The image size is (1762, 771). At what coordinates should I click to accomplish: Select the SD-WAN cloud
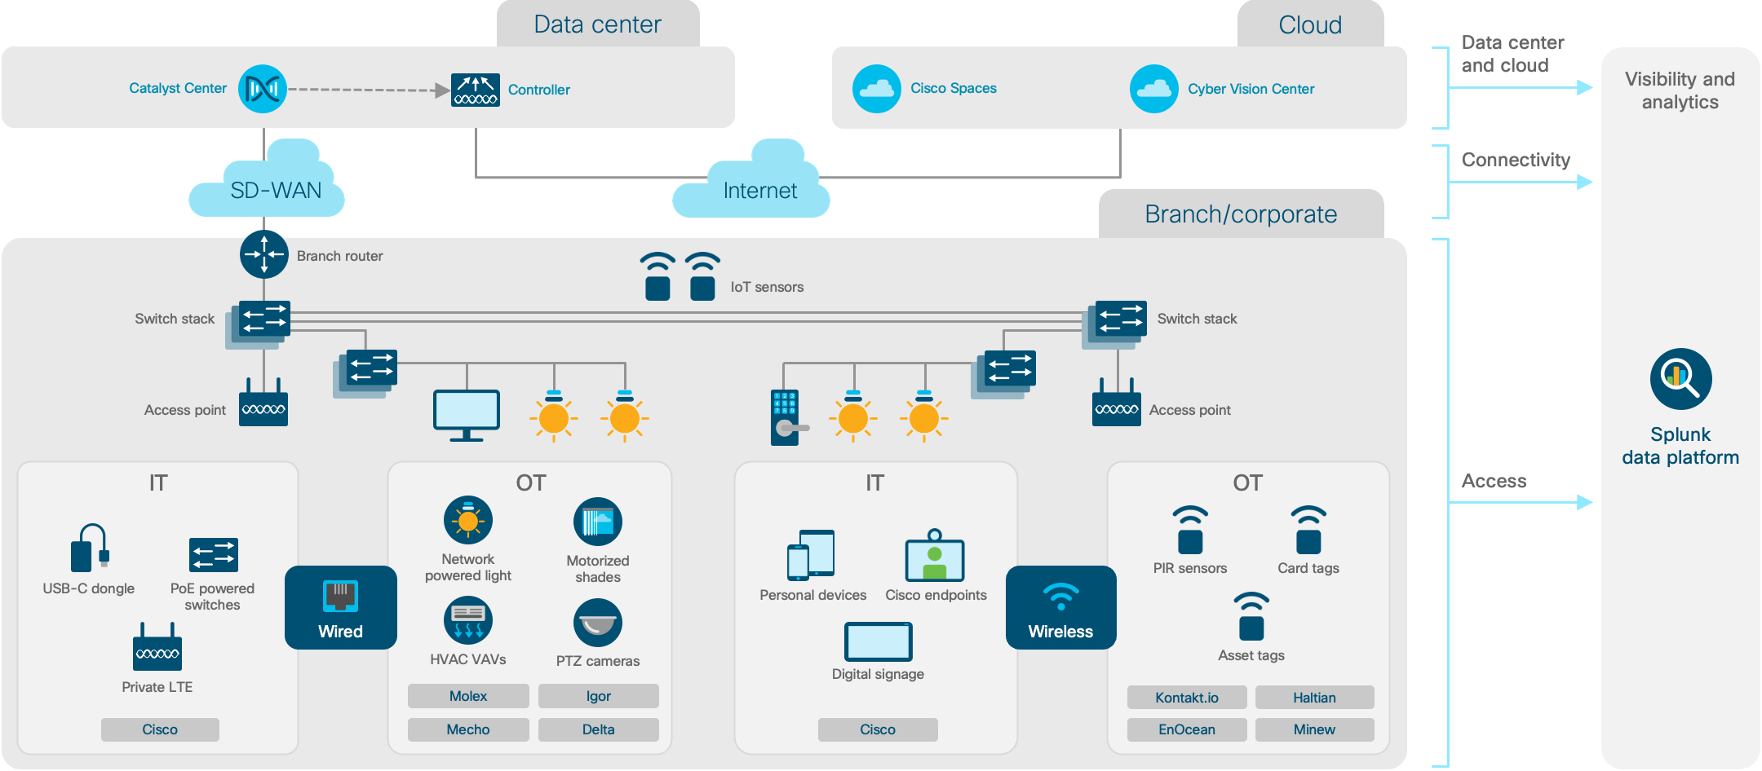(267, 179)
